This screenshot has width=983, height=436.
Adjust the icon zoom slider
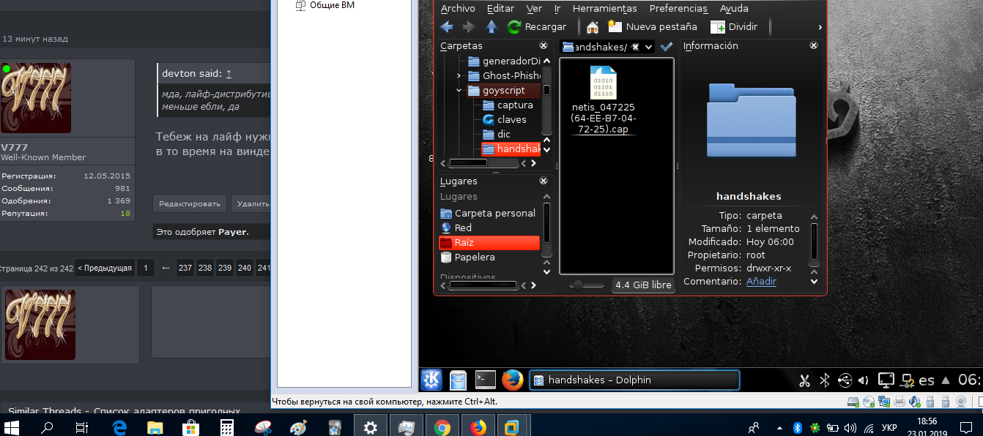pyautogui.click(x=579, y=285)
